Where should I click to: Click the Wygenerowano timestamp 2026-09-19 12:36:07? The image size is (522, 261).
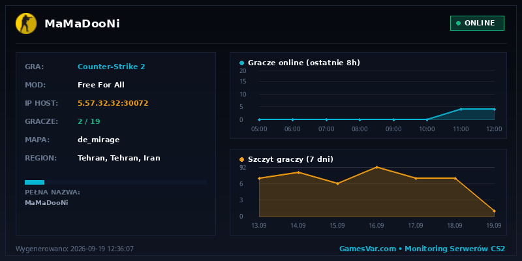[75, 249]
